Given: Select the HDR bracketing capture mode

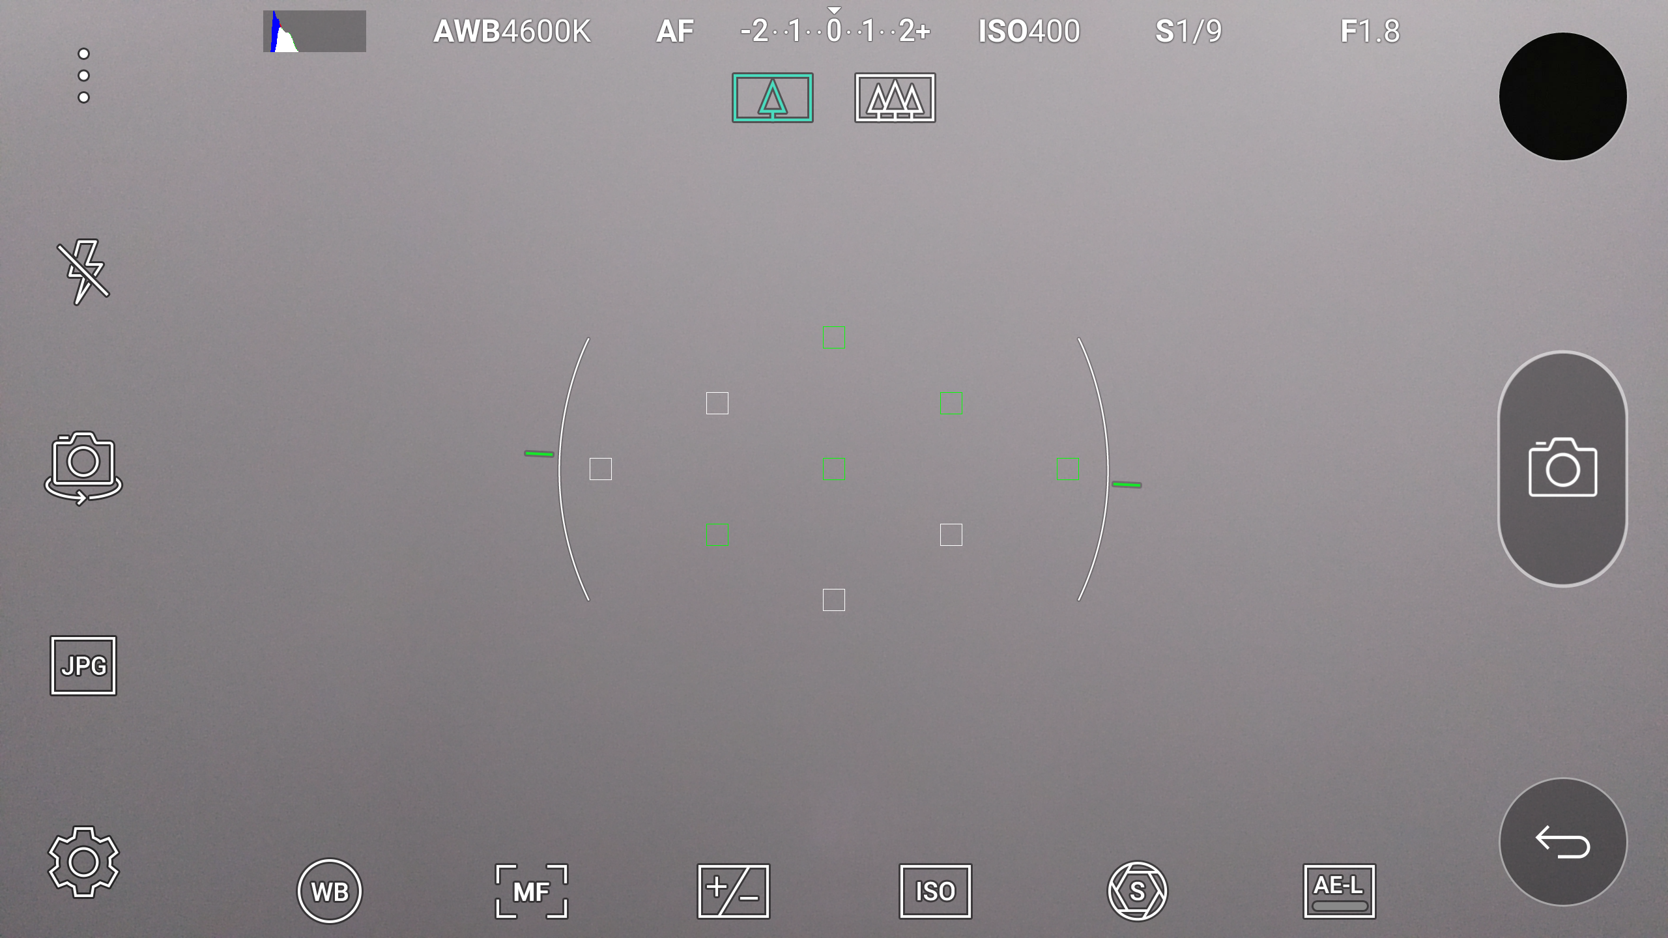Looking at the screenshot, I should click(893, 97).
